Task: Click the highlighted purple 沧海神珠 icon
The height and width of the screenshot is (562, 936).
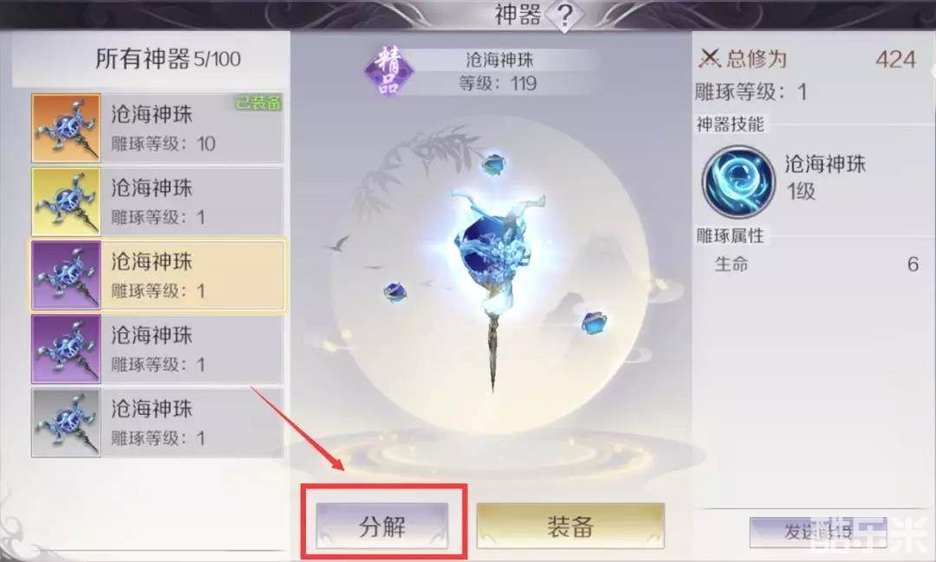Action: [x=66, y=275]
